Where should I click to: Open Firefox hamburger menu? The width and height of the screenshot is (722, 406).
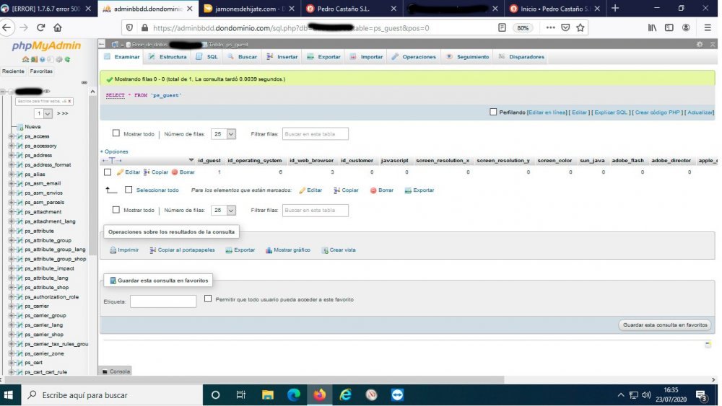click(x=708, y=27)
